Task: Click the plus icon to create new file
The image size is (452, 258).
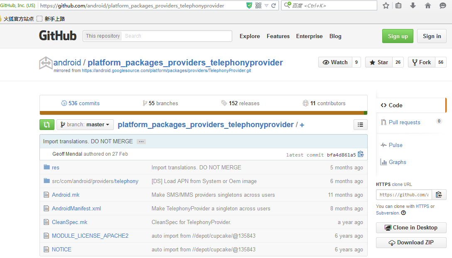Action: coord(302,125)
